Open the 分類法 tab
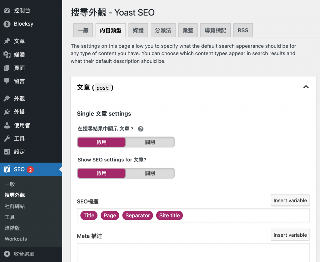 point(163,30)
